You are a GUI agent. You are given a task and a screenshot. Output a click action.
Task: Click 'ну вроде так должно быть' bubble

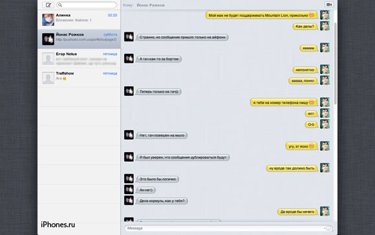[x=292, y=168]
